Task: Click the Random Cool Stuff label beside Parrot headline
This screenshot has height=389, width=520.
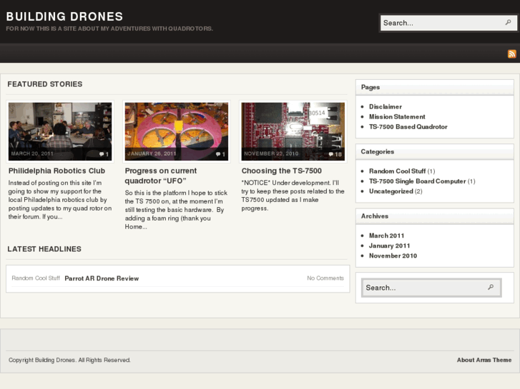Action: pyautogui.click(x=36, y=278)
